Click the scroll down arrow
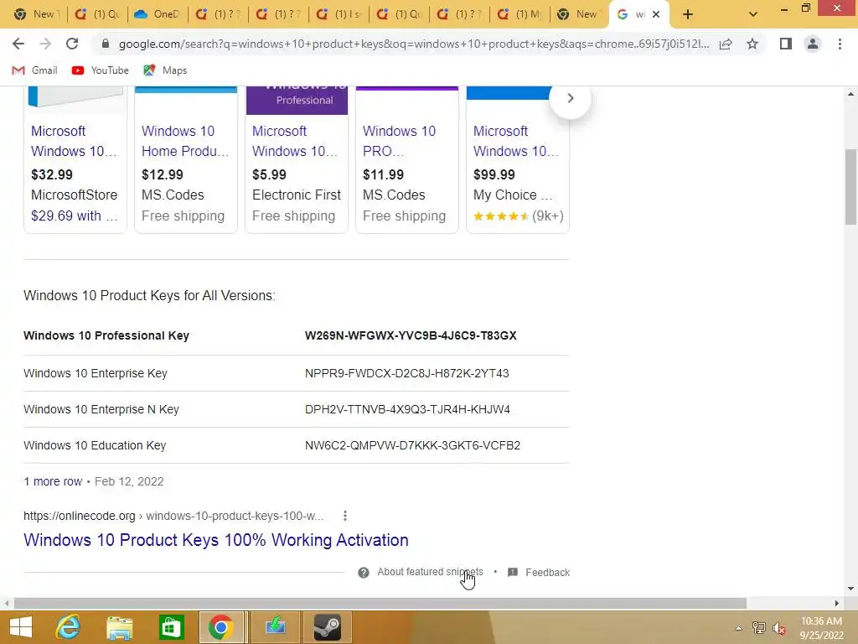Image resolution: width=858 pixels, height=644 pixels. (x=850, y=589)
